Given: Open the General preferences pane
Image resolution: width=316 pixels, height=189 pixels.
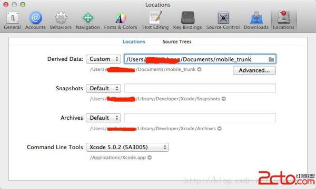Looking at the screenshot, I should pos(12,20).
